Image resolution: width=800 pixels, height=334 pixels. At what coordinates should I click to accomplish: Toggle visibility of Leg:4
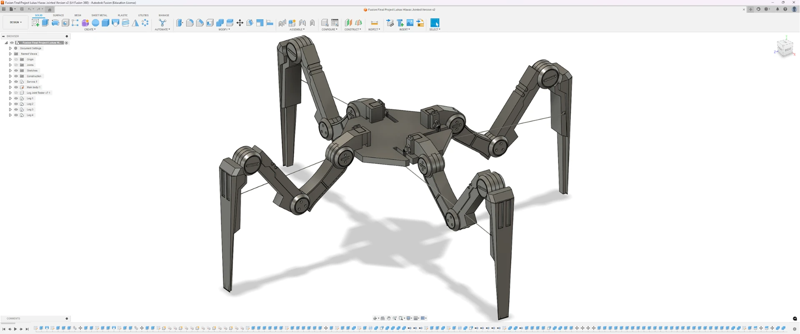coord(16,115)
